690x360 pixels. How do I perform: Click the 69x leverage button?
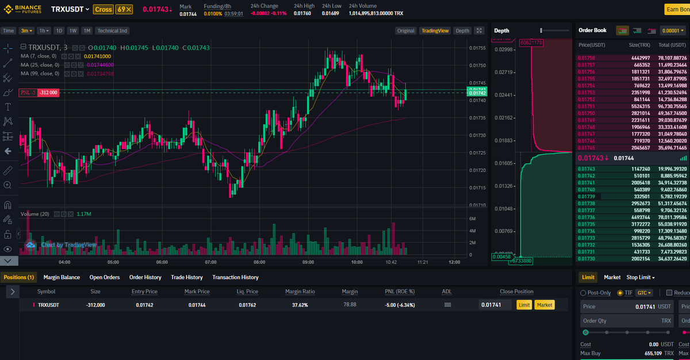pos(124,9)
